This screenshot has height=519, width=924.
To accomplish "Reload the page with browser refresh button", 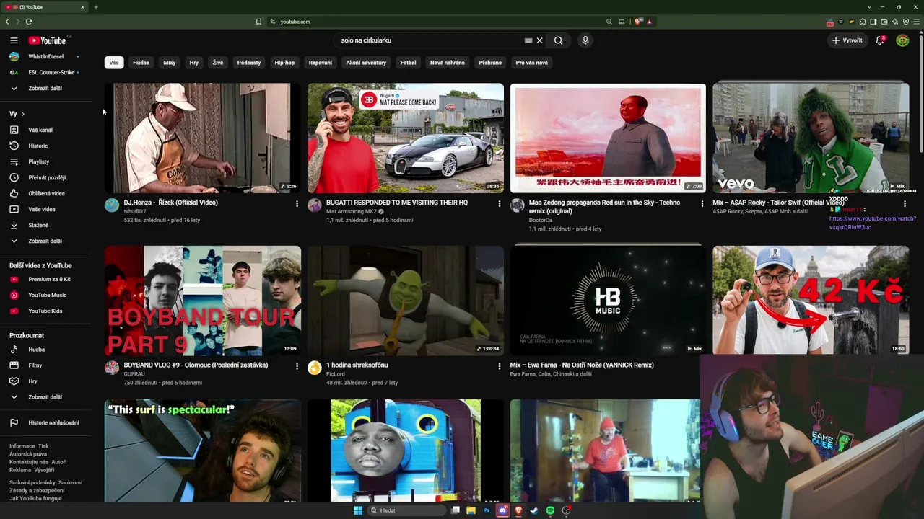I will [x=29, y=22].
